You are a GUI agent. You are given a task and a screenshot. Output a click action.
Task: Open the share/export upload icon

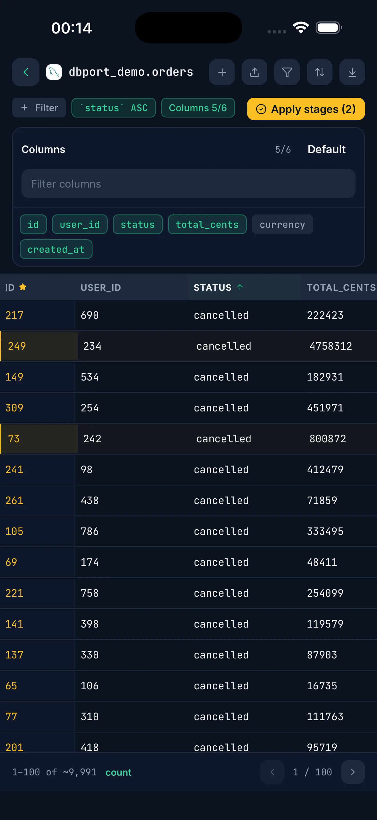coord(254,72)
